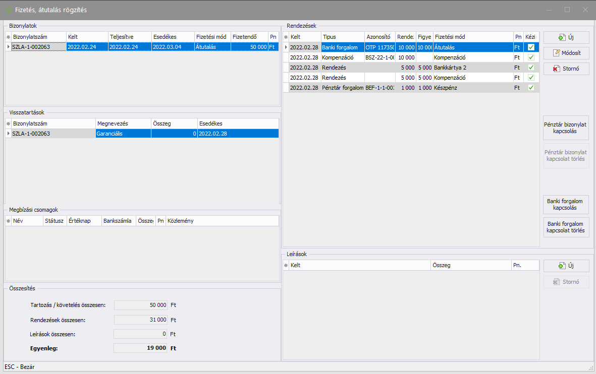This screenshot has width=596, height=374.
Task: Click the Új button in Rendezések panel
Action: [x=566, y=37]
